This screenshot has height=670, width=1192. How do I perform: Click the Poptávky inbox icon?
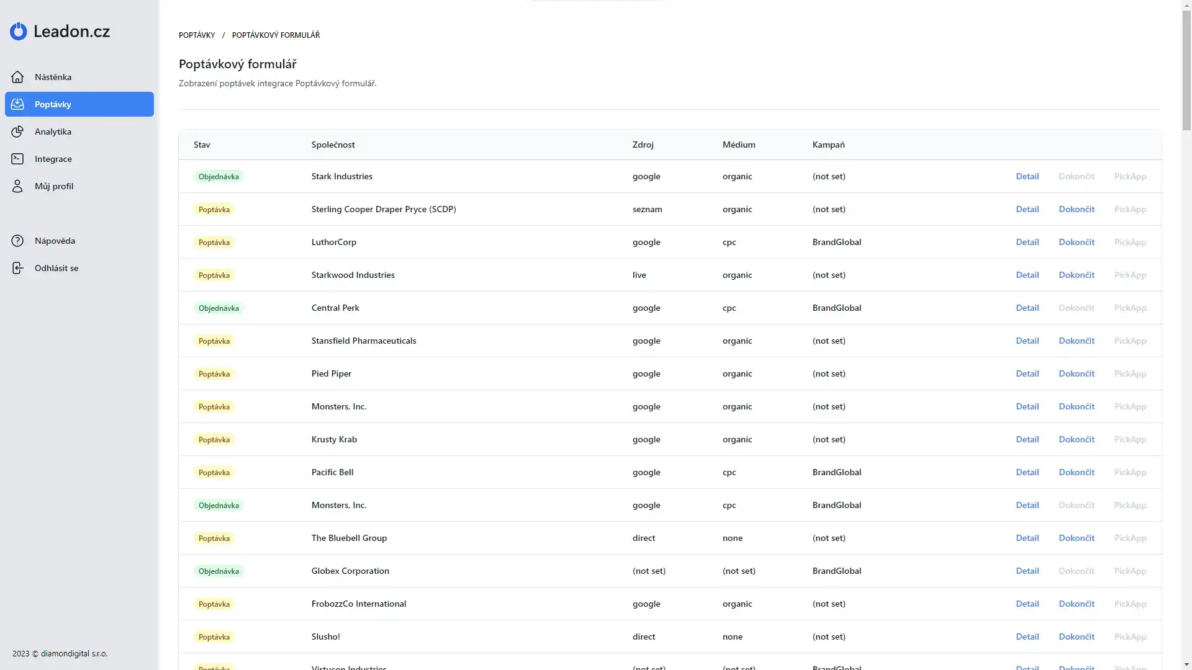click(x=17, y=104)
